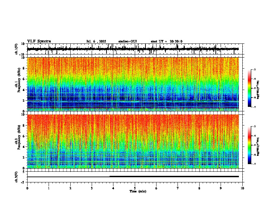The image size is (273, 211).
Task: Click the "-7" tick on the ch.2 color bar
Action: click(x=254, y=164)
